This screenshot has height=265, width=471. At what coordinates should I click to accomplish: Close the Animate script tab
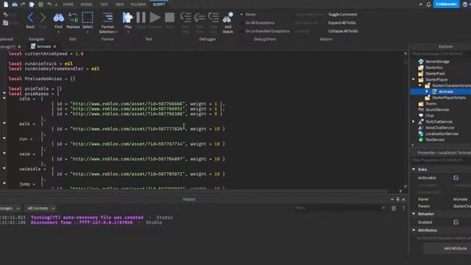[x=54, y=46]
